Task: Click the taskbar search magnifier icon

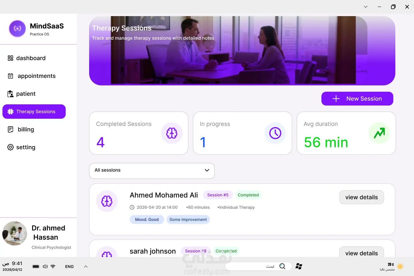Action: point(283,266)
